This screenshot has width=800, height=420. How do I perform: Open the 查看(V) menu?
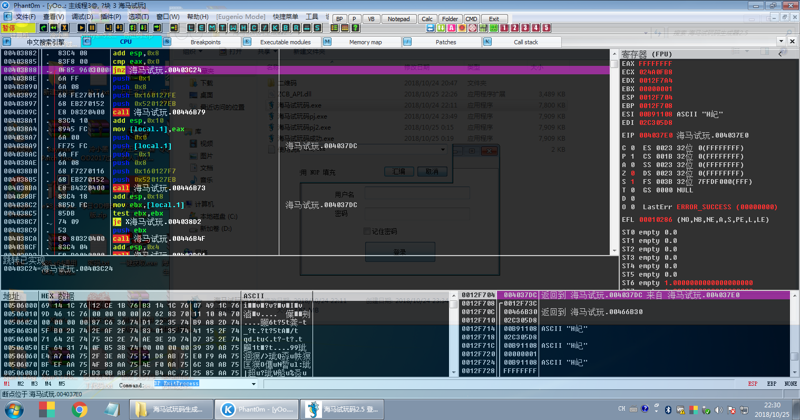(54, 17)
